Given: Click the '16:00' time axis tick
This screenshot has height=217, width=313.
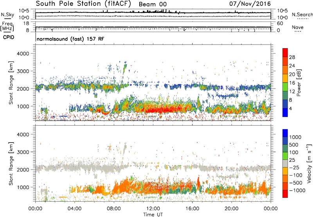Looking at the screenshot, I should click(192, 209).
